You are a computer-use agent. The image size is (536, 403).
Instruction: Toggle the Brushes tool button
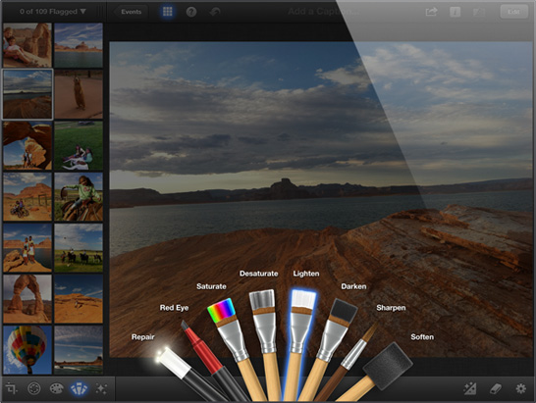[x=79, y=388]
